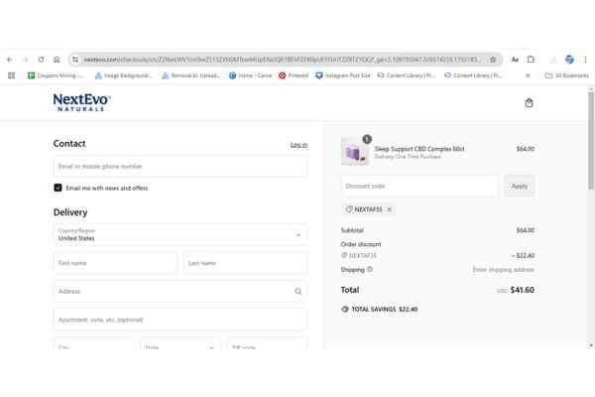Click the Apartment, suite field
Image resolution: width=595 pixels, height=397 pixels.
coord(180,320)
